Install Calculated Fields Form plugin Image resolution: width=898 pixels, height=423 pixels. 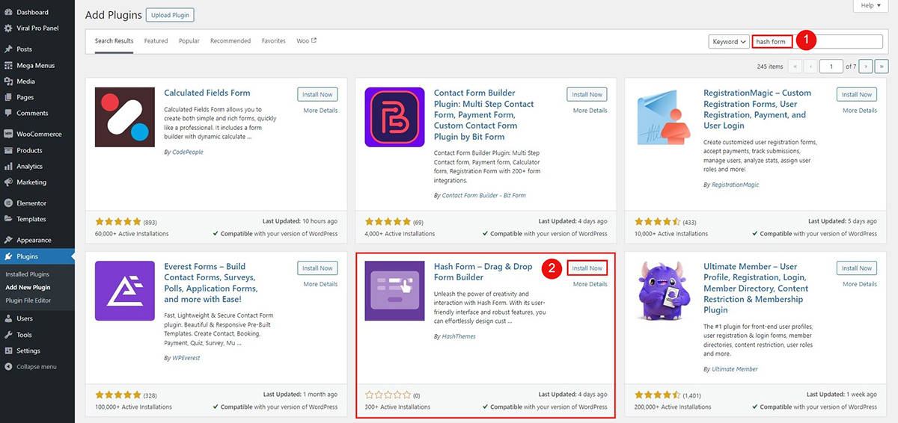pos(317,95)
